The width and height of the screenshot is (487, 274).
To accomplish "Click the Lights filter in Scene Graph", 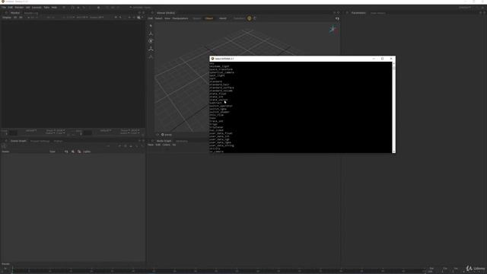I will tap(87, 151).
